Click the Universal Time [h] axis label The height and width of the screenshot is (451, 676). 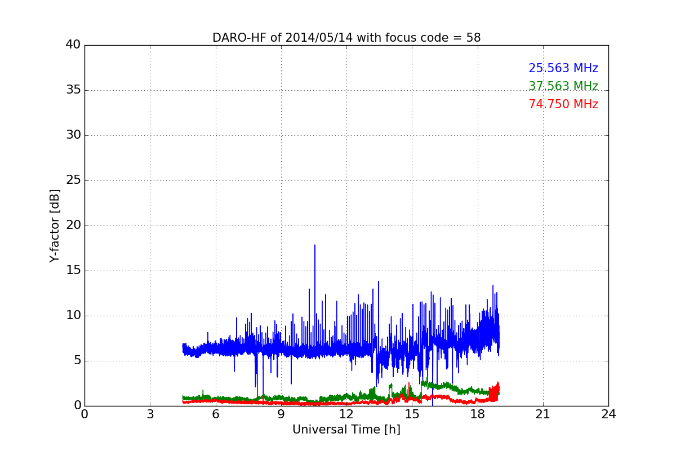pos(346,430)
